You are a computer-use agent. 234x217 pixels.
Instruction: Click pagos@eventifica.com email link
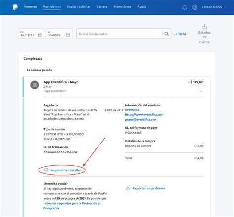click(x=141, y=119)
